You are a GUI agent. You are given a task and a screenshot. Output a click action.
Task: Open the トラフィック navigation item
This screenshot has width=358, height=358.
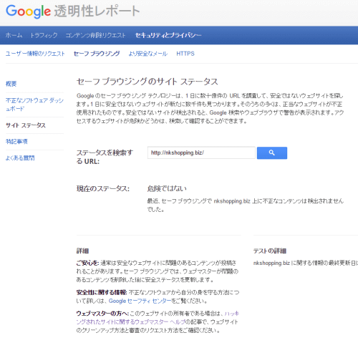pos(44,35)
